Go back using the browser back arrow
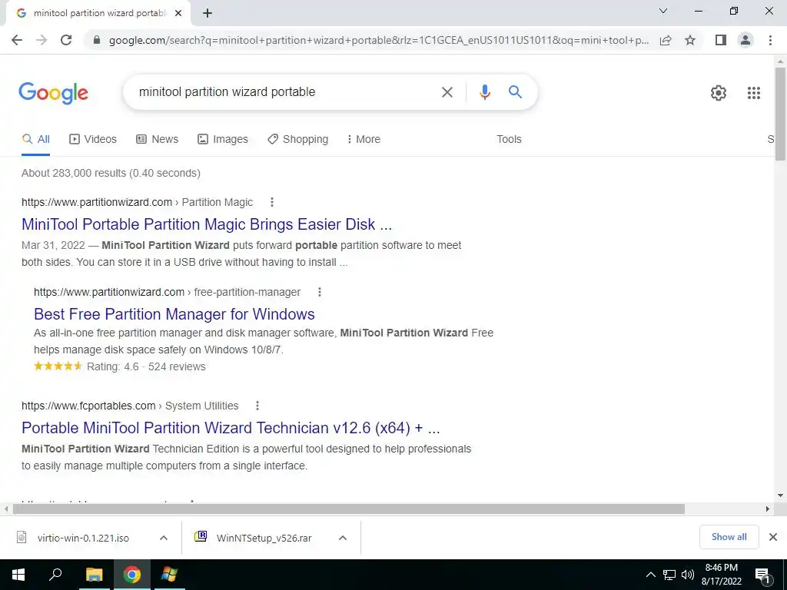Viewport: 787px width, 590px height. pos(17,40)
